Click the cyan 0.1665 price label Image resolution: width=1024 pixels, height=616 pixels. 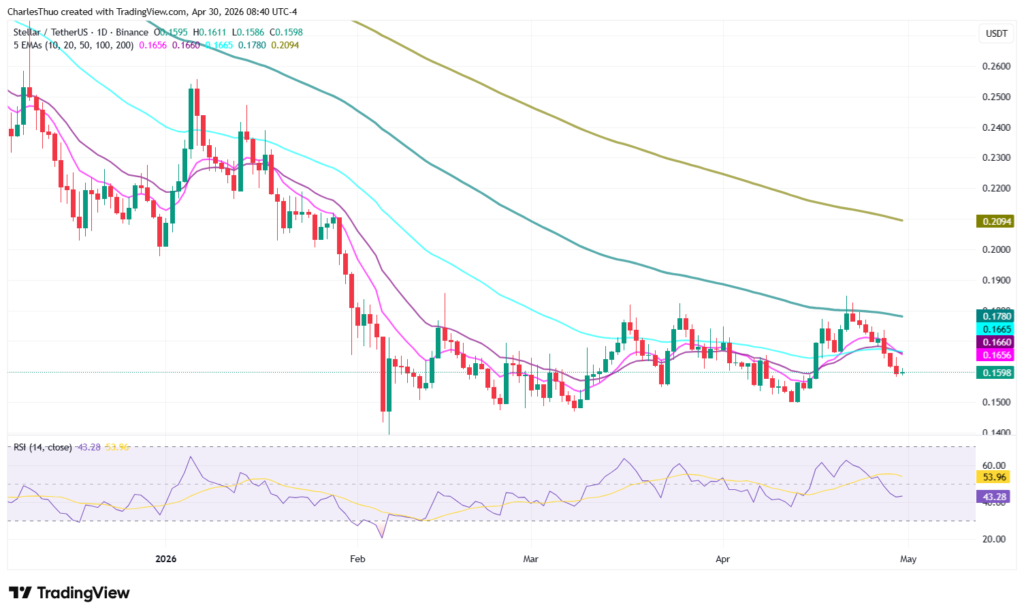click(x=995, y=329)
